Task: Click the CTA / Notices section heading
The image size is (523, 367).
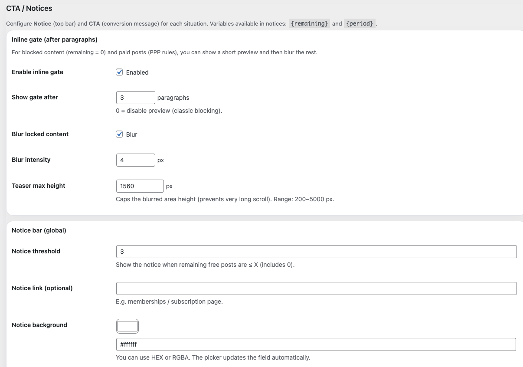Action: [x=29, y=8]
